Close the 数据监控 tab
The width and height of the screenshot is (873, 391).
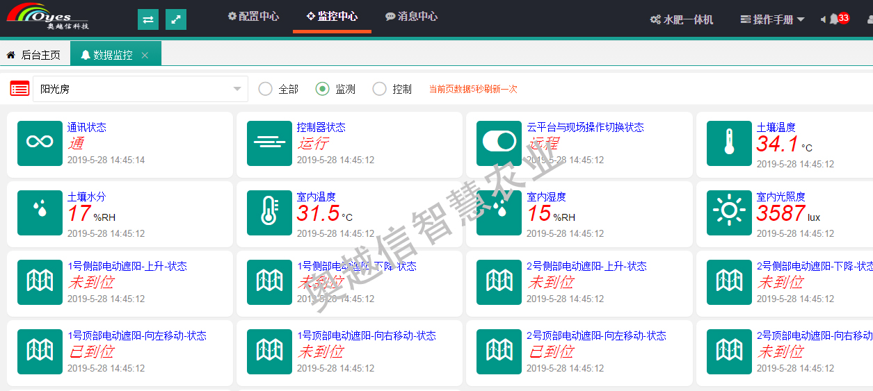point(145,55)
